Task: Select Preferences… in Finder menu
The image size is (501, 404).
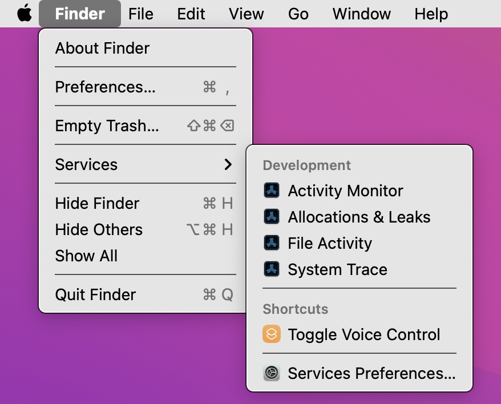Action: (146, 87)
